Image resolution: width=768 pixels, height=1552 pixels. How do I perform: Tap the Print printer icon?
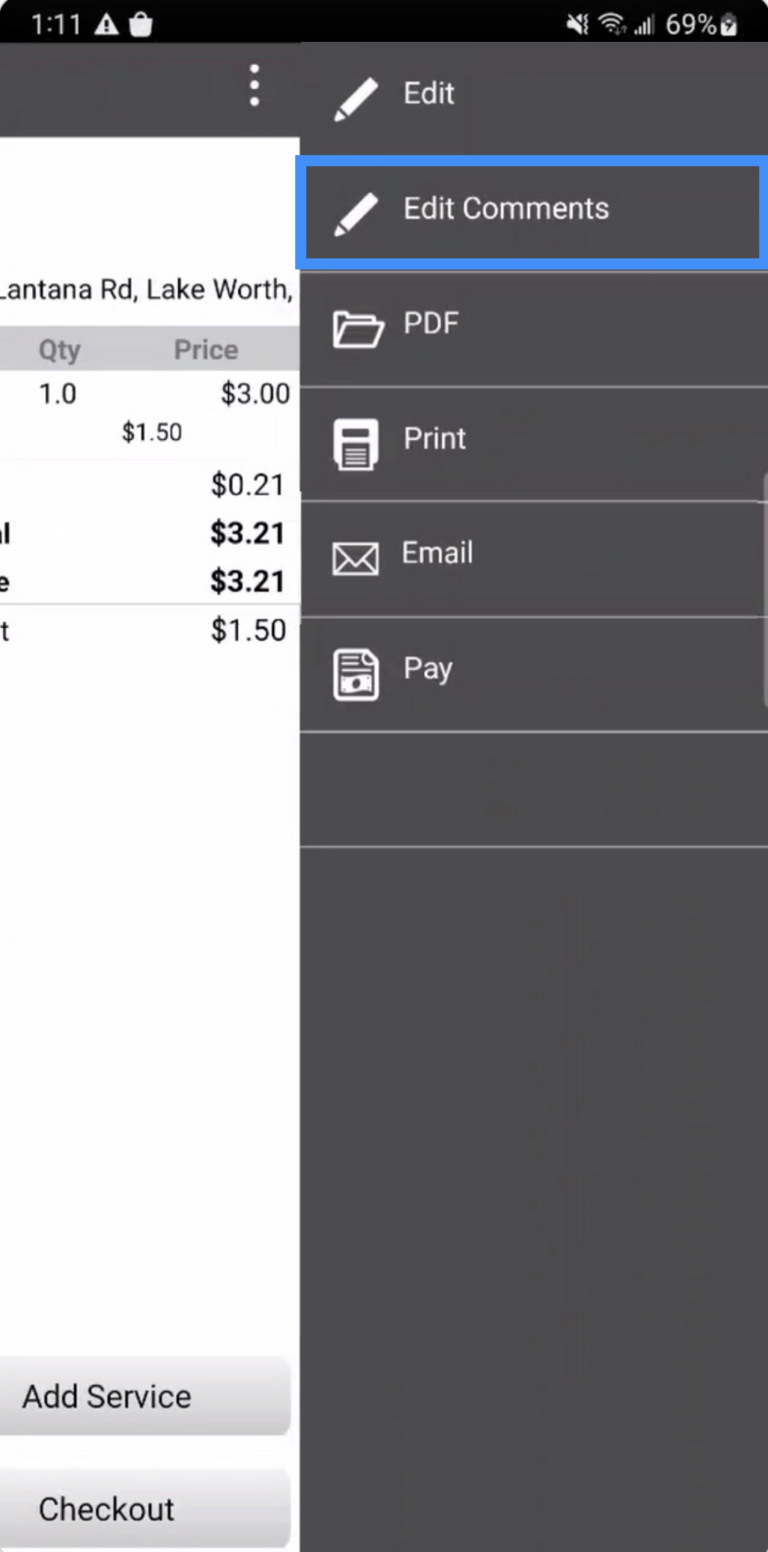tap(355, 444)
